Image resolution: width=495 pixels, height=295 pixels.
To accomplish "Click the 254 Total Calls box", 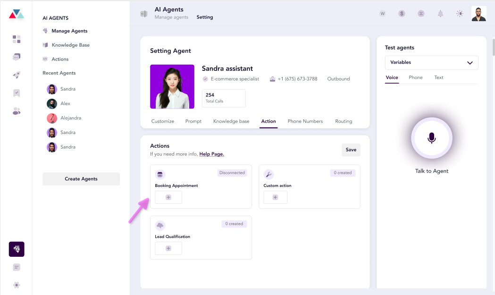I will tap(224, 98).
